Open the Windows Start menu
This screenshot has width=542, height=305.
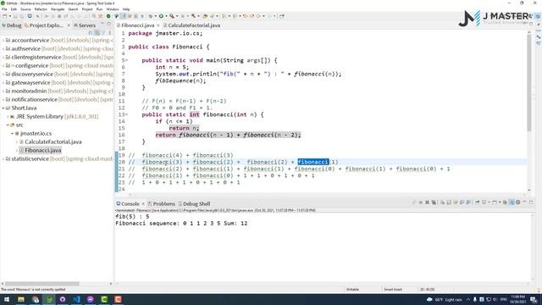7,299
